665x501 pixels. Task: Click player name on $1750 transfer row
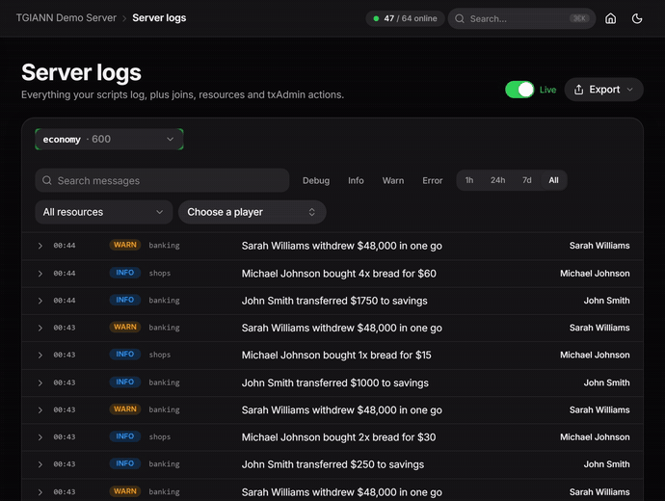click(606, 301)
